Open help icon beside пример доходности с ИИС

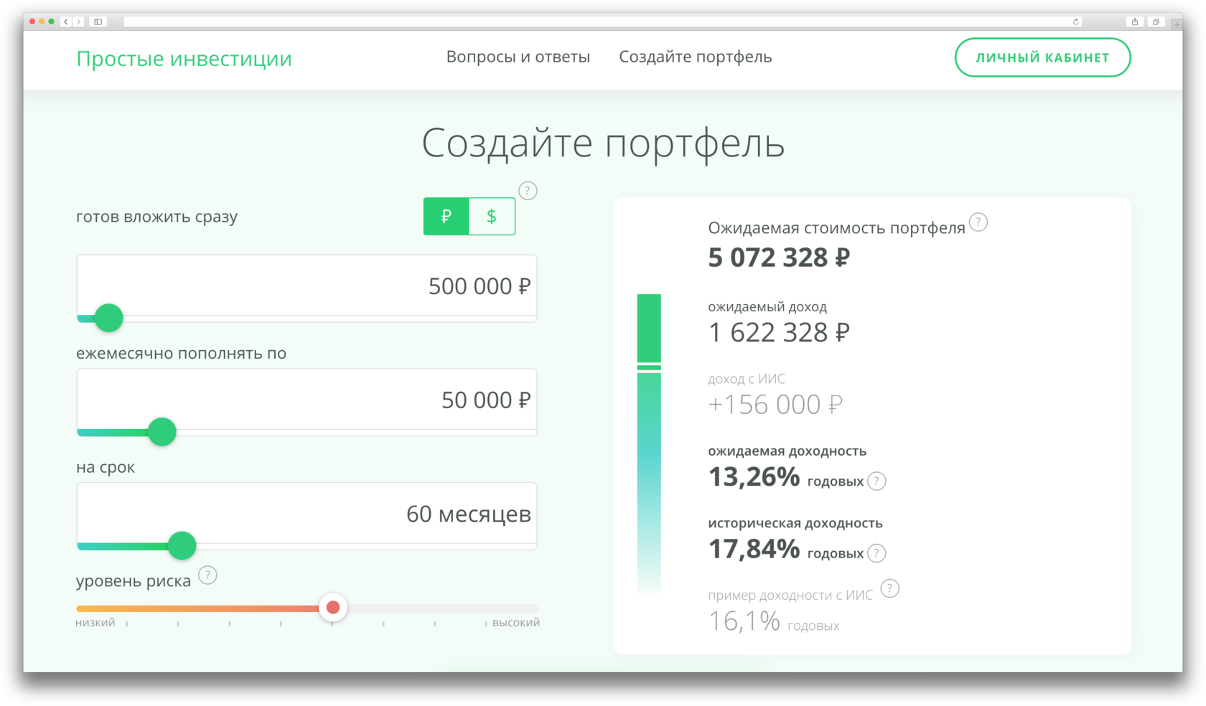[x=889, y=589]
